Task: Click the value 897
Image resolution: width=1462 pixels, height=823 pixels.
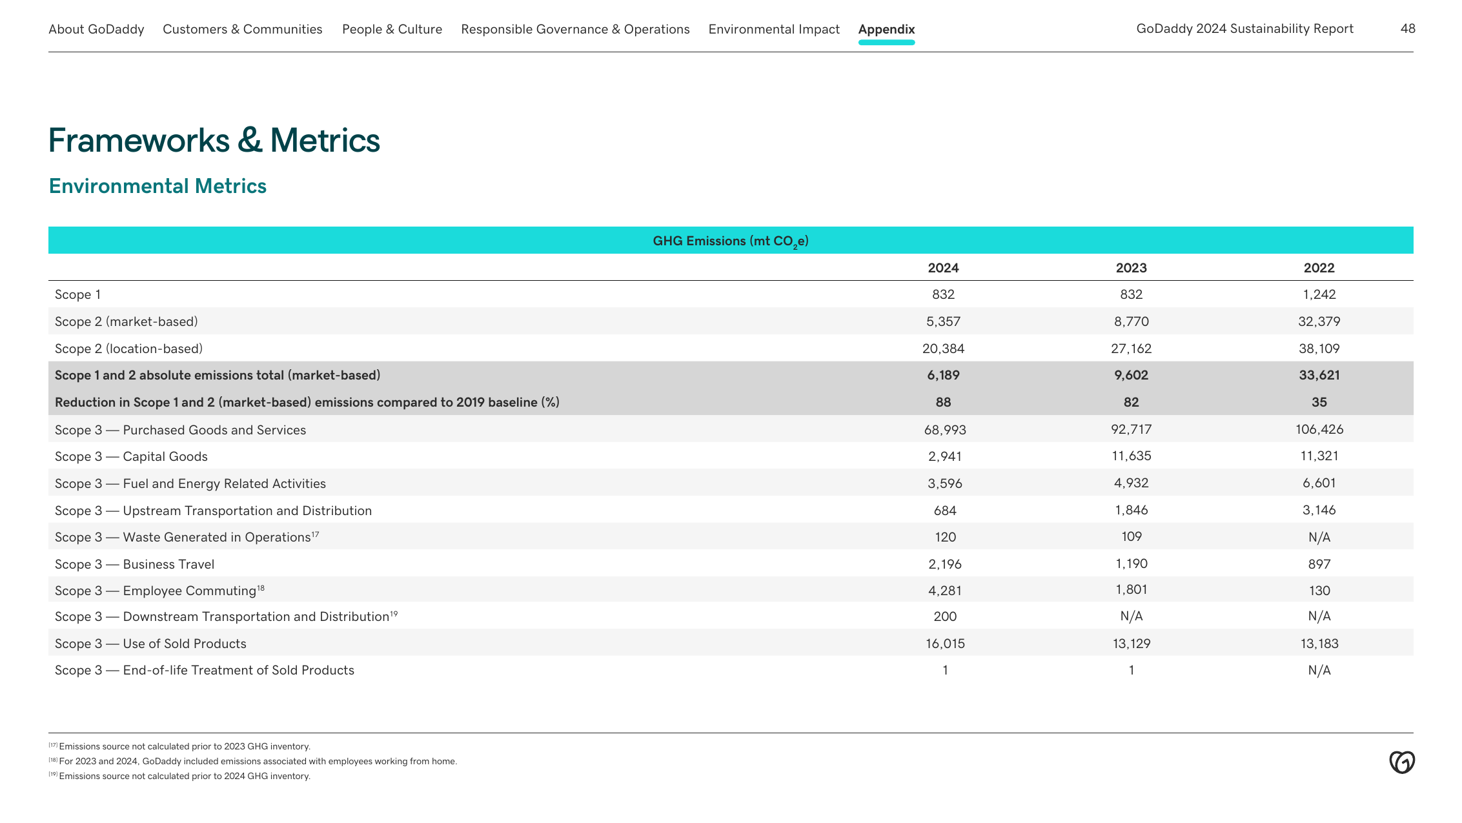Action: 1319,564
